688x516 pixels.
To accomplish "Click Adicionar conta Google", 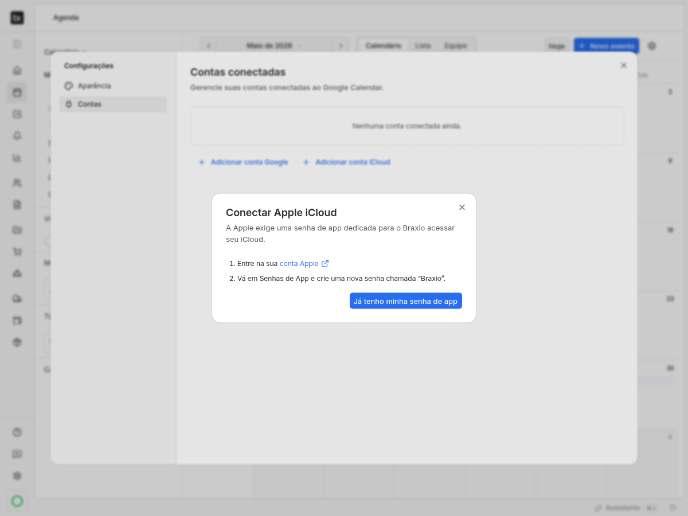I will (243, 162).
